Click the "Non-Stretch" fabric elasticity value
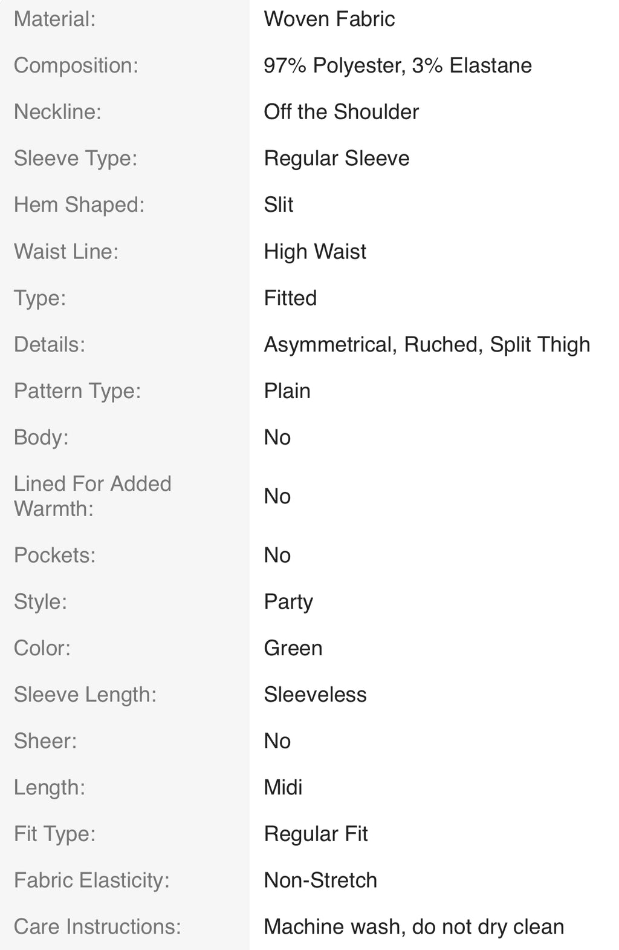Screen dimensions: 619x950 tap(320, 880)
